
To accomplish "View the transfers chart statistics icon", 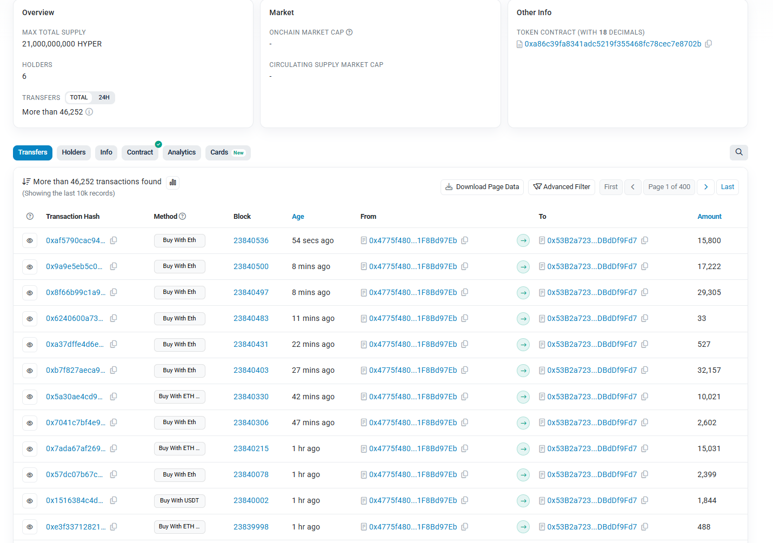I will tap(172, 182).
